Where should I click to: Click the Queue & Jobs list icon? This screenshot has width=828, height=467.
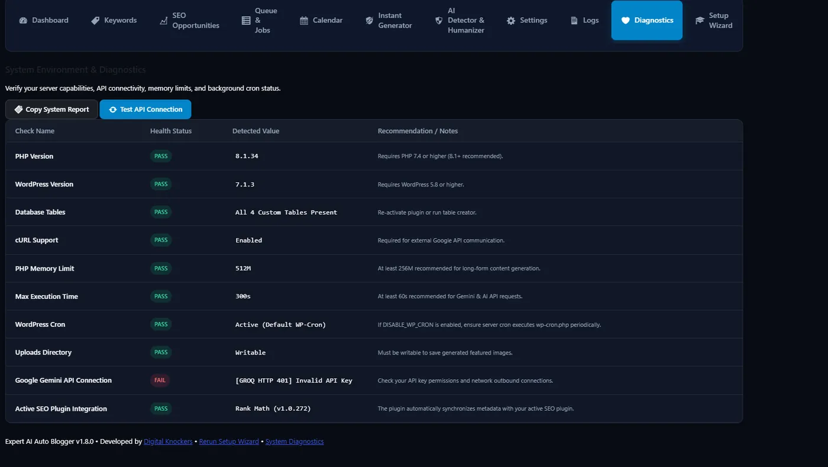click(x=246, y=21)
